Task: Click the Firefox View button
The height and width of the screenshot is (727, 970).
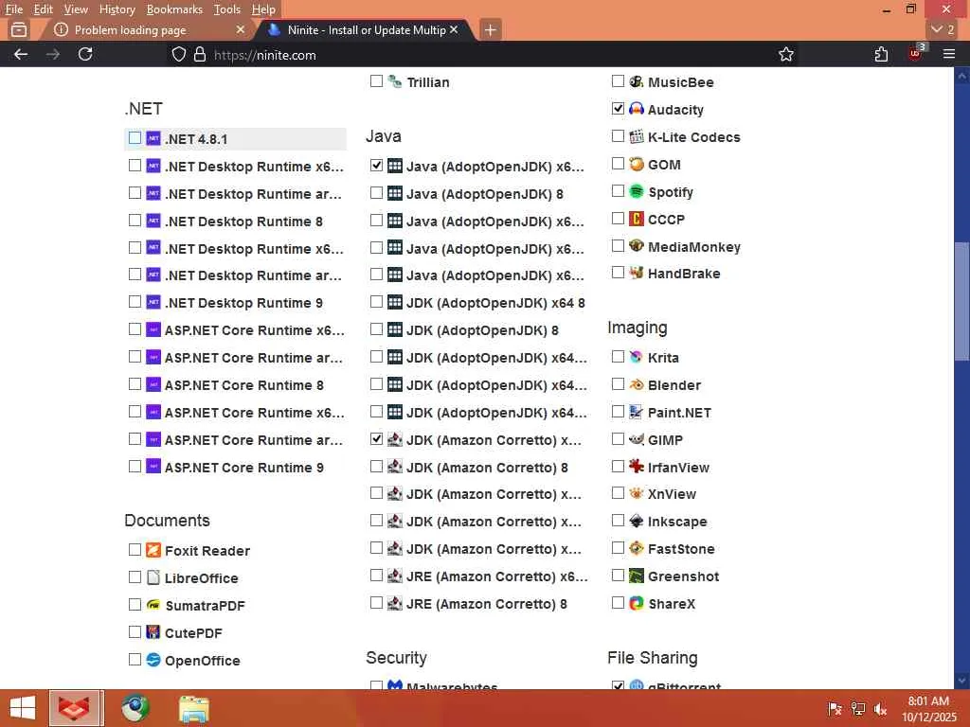Action: pyautogui.click(x=19, y=29)
